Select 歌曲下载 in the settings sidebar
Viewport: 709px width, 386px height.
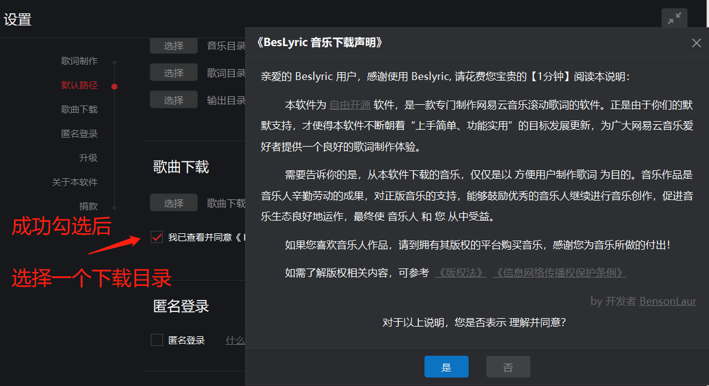(x=79, y=109)
